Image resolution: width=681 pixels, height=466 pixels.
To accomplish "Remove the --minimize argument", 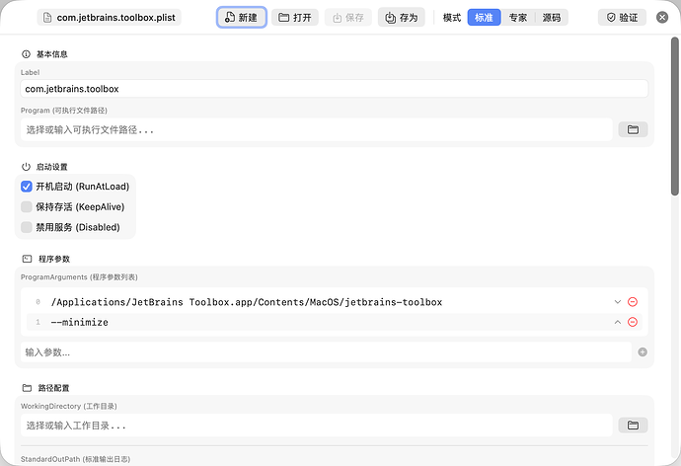I will point(633,322).
